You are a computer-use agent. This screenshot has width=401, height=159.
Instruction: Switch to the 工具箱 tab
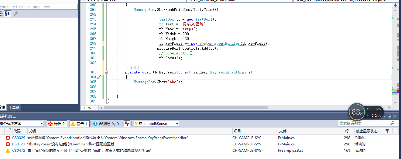(14, 107)
